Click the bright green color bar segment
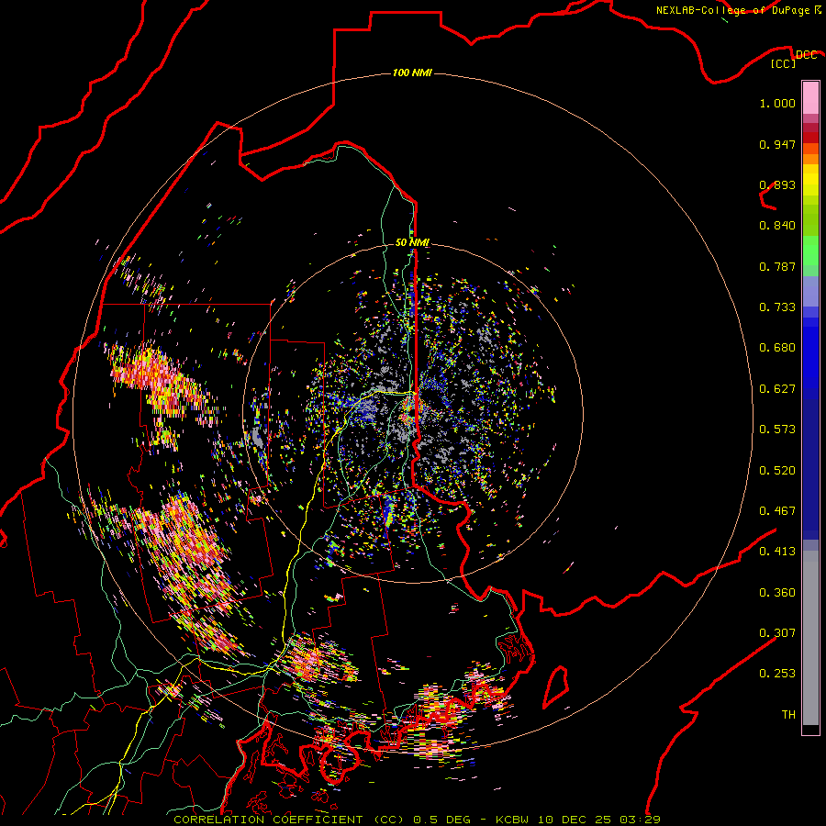This screenshot has width=826, height=826. click(810, 251)
